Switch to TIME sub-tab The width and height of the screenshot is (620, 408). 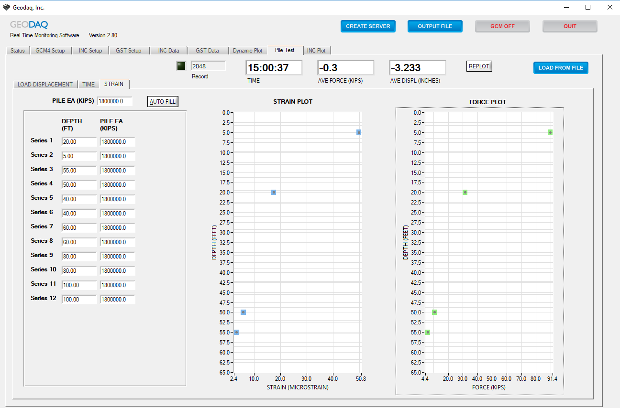(x=89, y=85)
